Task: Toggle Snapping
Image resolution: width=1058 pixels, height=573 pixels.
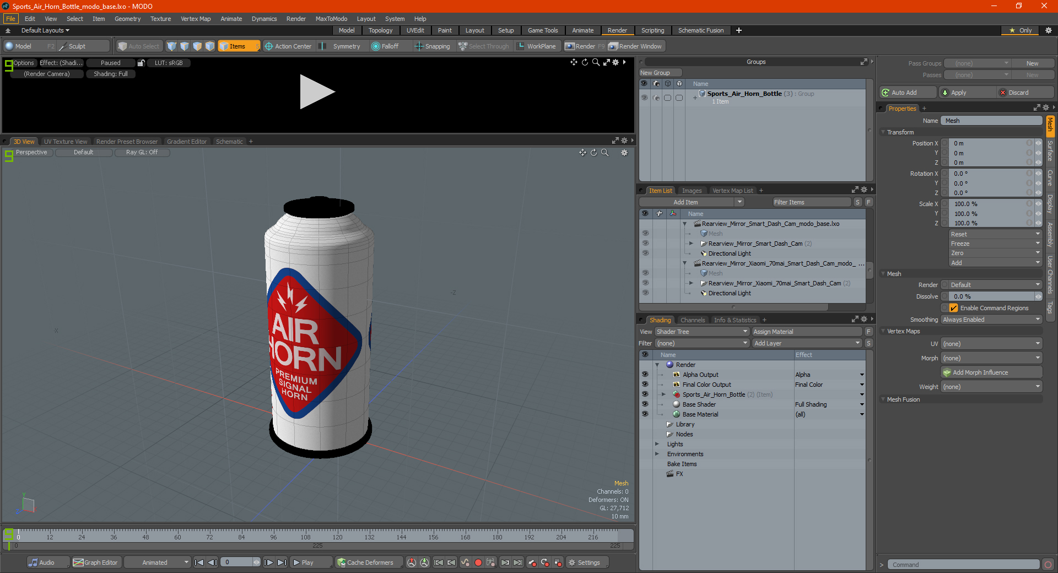Action: click(433, 46)
